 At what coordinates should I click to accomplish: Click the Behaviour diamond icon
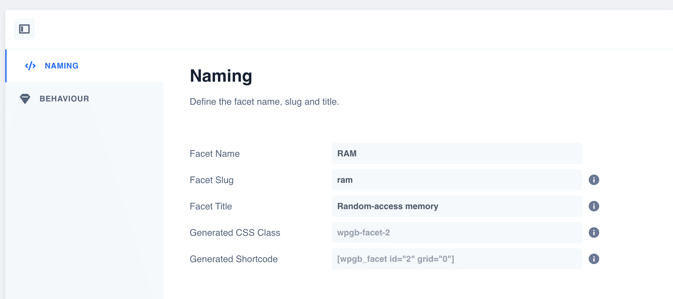pyautogui.click(x=25, y=99)
